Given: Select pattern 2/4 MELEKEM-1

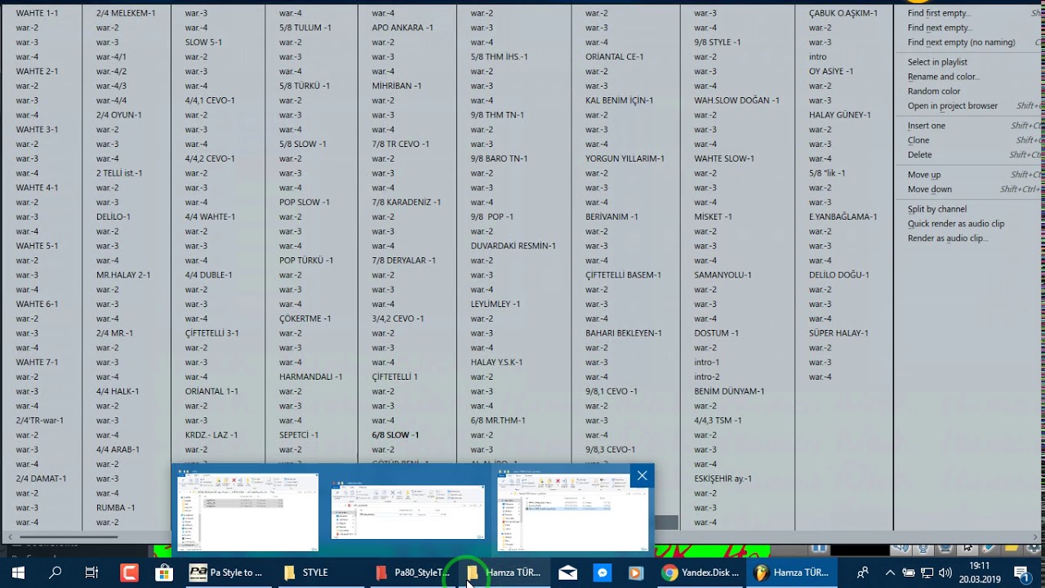Looking at the screenshot, I should coord(126,13).
